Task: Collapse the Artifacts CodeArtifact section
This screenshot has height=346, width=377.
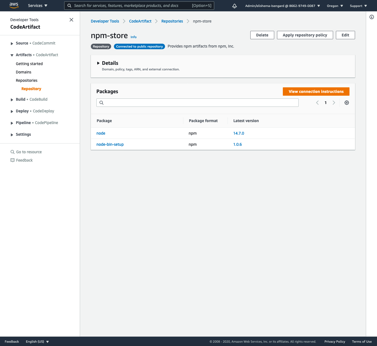Action: (12, 55)
